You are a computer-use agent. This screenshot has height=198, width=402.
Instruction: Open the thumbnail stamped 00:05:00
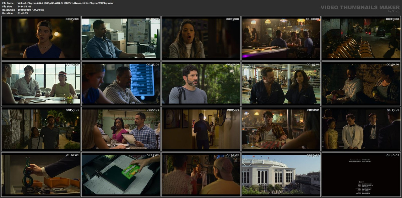click(41, 38)
